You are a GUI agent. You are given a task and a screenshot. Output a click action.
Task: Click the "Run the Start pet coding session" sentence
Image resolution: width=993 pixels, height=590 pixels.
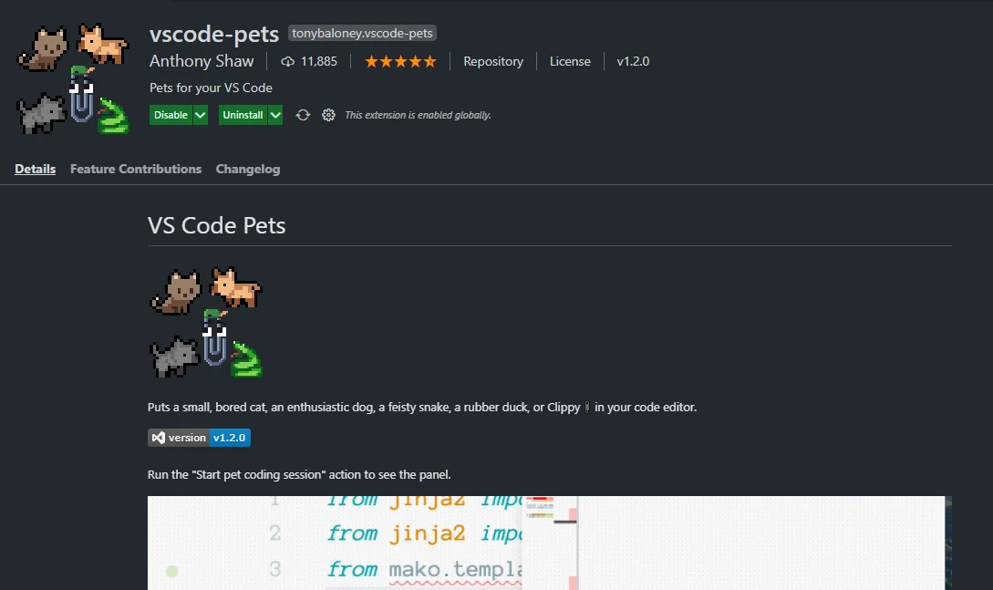(x=299, y=475)
